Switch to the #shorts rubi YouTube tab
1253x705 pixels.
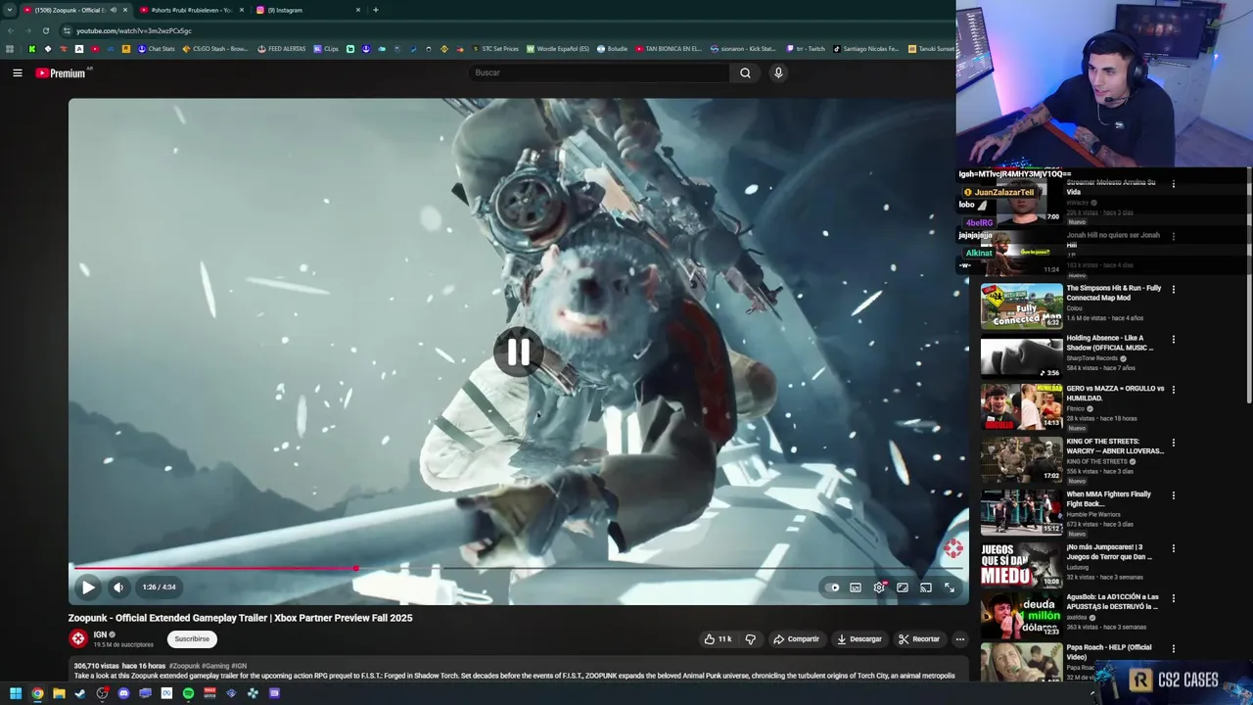(x=191, y=10)
